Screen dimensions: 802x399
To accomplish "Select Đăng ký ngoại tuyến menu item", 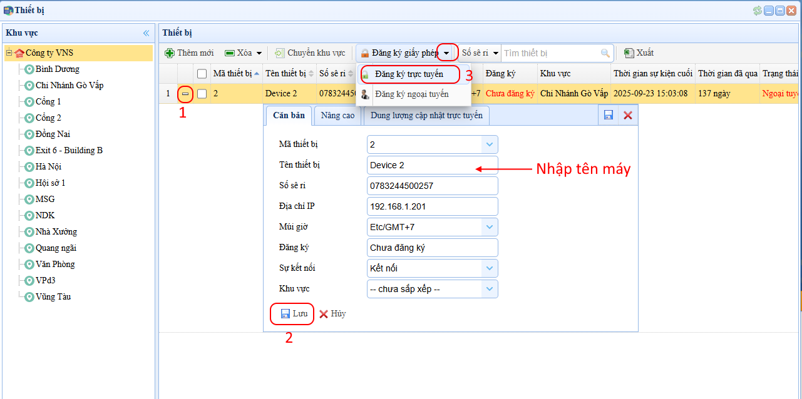I will click(x=411, y=94).
